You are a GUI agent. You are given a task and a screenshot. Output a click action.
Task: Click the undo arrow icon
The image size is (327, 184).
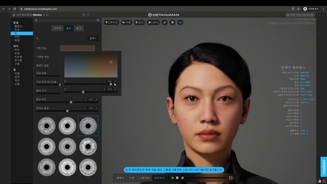coord(84,15)
